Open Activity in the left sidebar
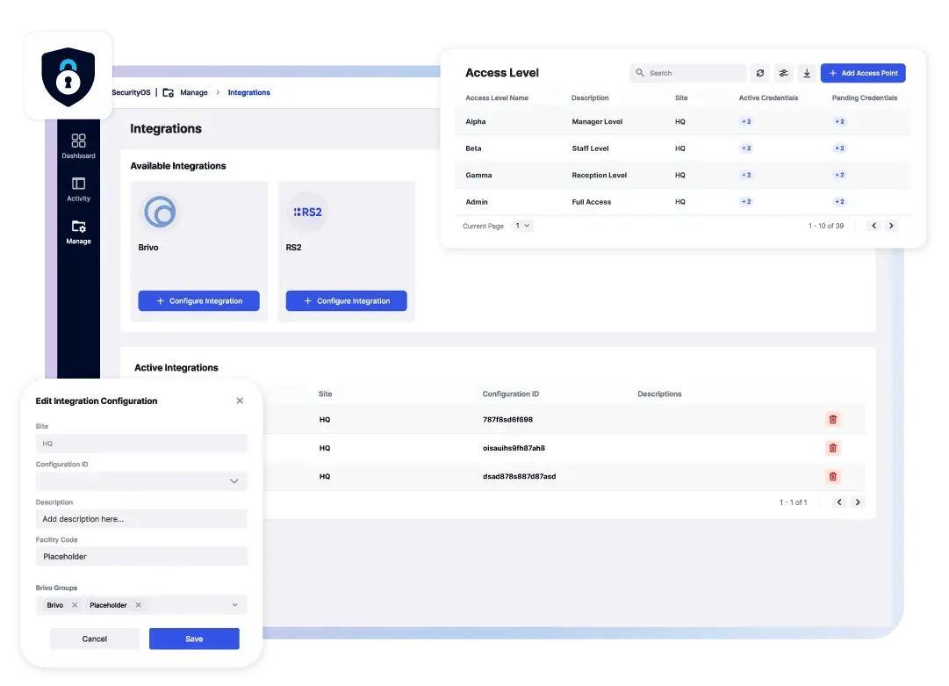949x686 pixels. click(78, 189)
